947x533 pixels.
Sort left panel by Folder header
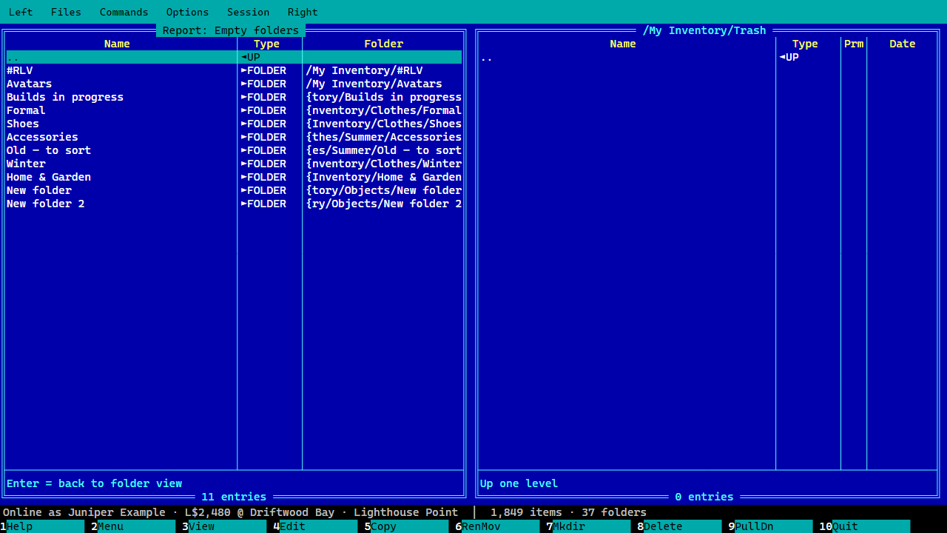click(383, 44)
